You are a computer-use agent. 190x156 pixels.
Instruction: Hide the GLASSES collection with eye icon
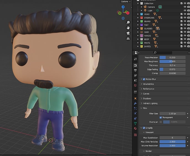click(185, 28)
